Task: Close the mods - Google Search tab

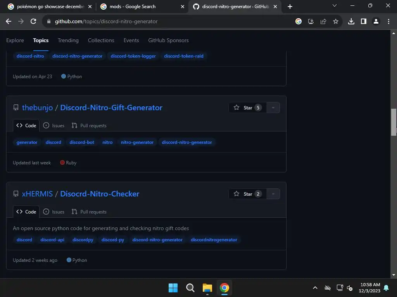Action: pos(183,7)
